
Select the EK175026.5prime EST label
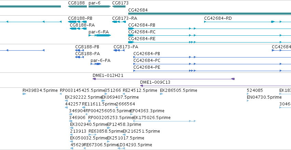coord(152,118)
